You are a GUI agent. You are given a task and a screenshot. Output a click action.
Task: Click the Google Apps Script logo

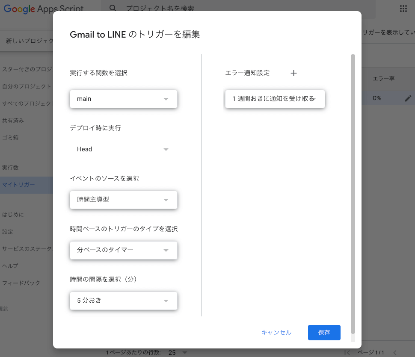[43, 9]
